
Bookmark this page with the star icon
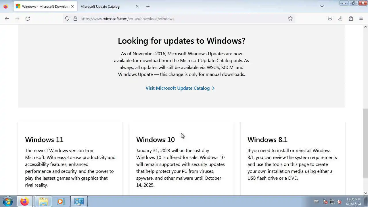290,19
